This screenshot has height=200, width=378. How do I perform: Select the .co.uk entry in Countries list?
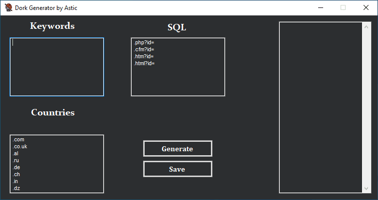[20, 147]
